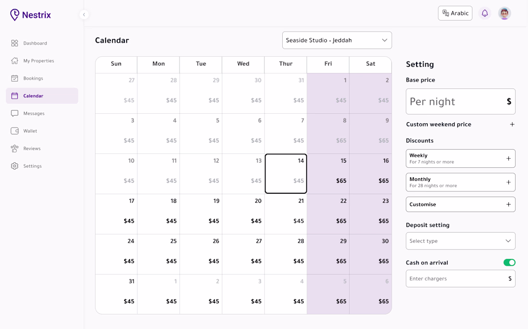Toggle the Cash on arrival switch
Viewport: 528px width, 329px height.
click(x=509, y=262)
